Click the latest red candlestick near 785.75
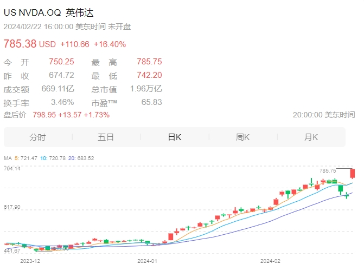364x271 pixels. tap(353, 174)
